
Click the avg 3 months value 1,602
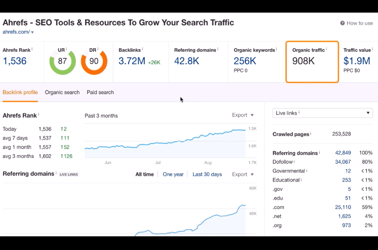(x=45, y=156)
